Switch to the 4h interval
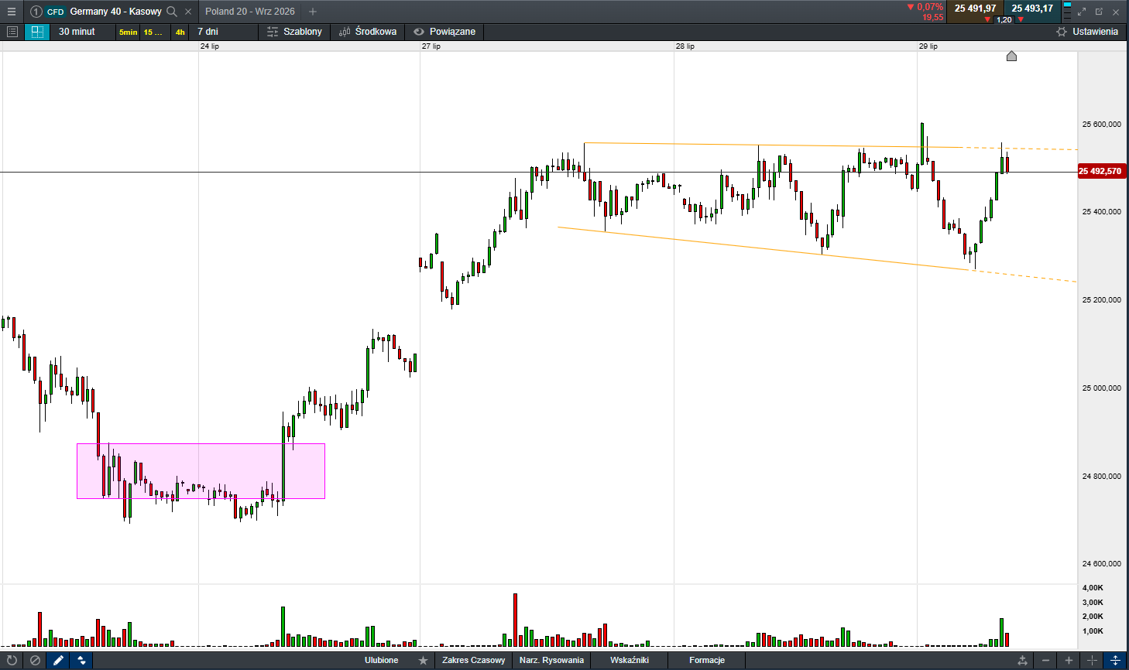 (180, 32)
